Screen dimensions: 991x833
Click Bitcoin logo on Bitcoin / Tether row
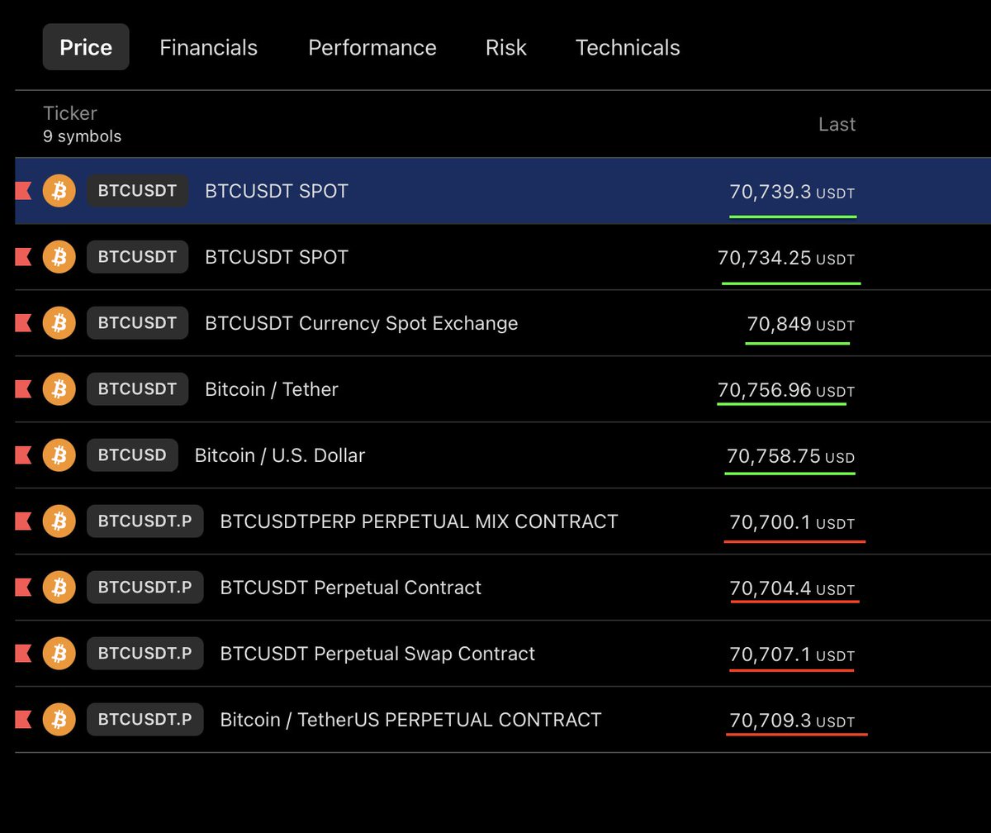click(x=59, y=389)
